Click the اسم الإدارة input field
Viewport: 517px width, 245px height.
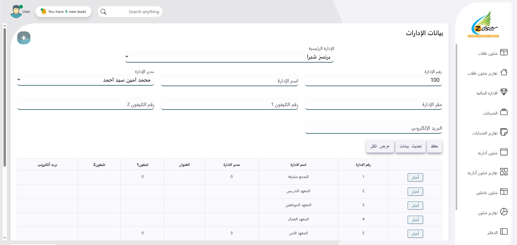pos(229,81)
